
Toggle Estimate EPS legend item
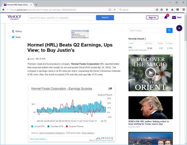55,126
